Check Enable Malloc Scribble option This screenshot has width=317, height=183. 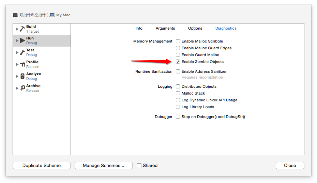[x=178, y=41]
